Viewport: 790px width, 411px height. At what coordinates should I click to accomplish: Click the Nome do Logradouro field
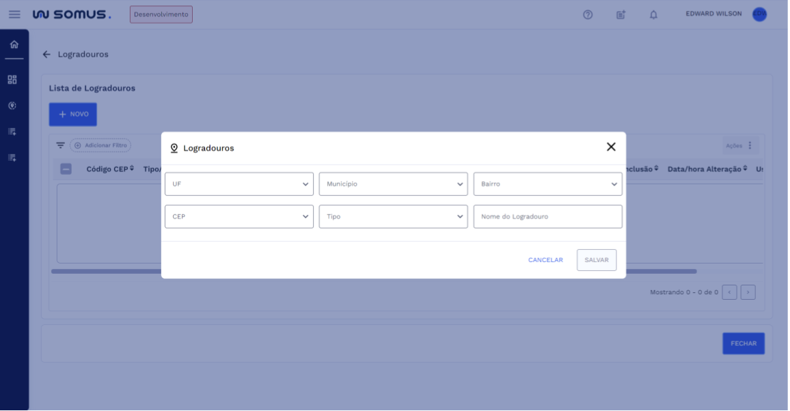(x=548, y=217)
